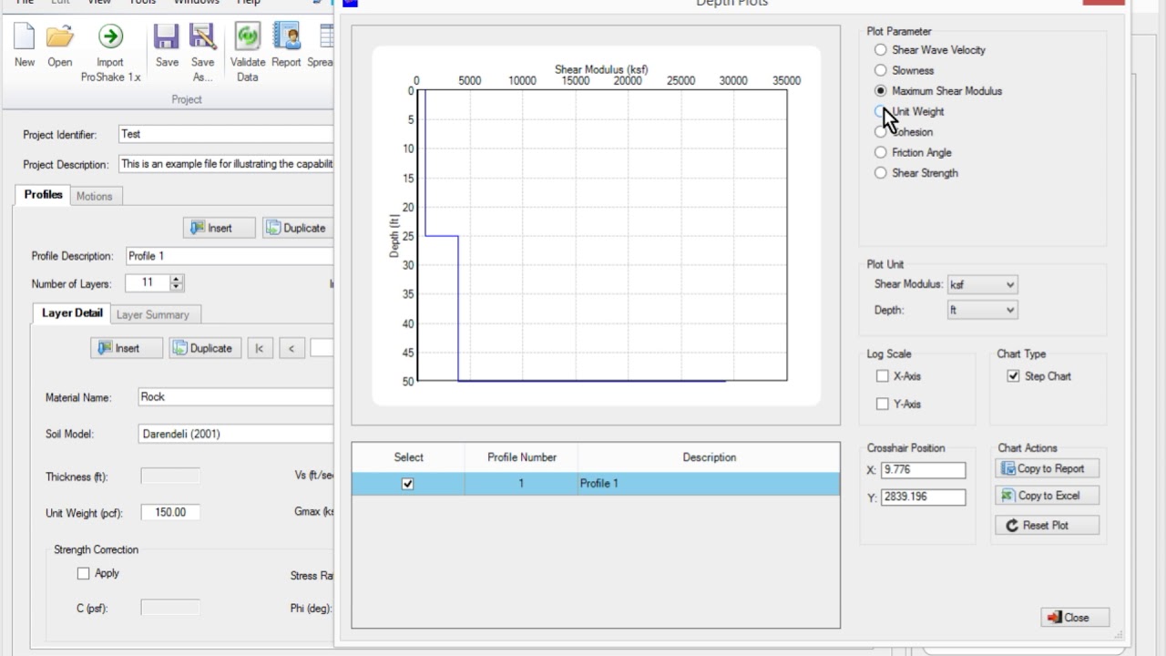1166x656 pixels.
Task: Insert a new profile
Action: (219, 228)
